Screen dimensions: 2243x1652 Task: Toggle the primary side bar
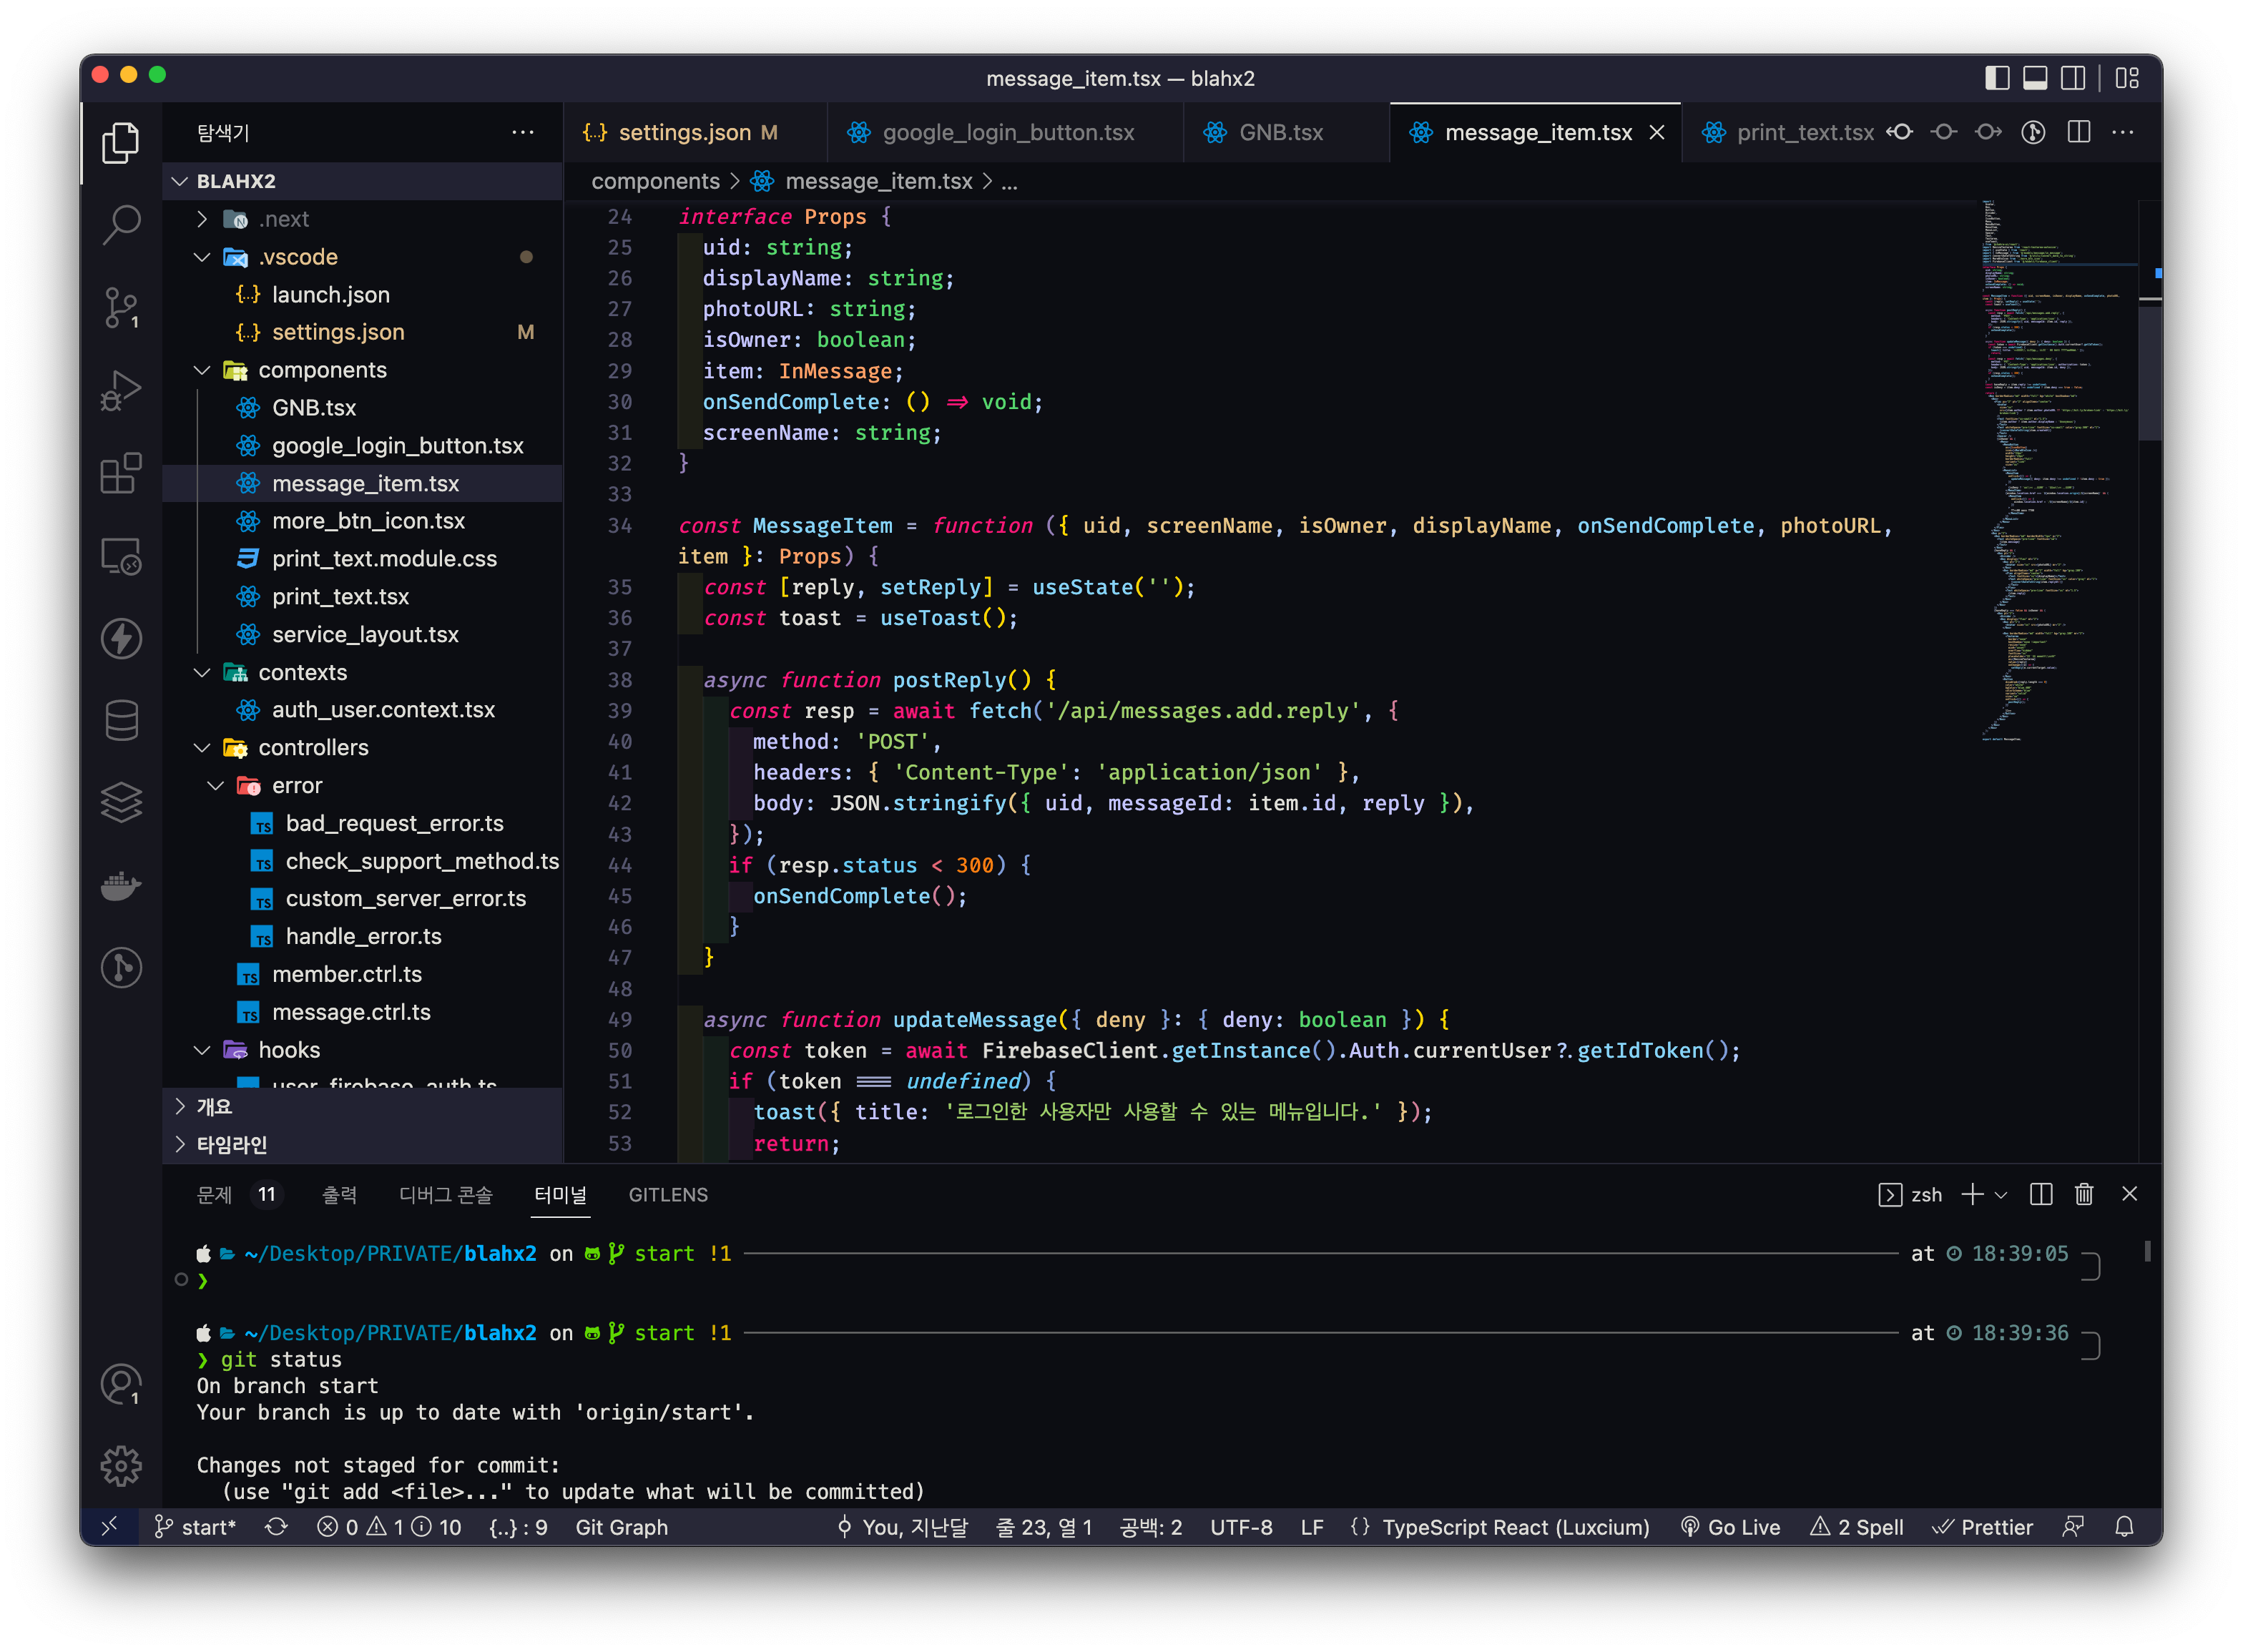(1997, 78)
